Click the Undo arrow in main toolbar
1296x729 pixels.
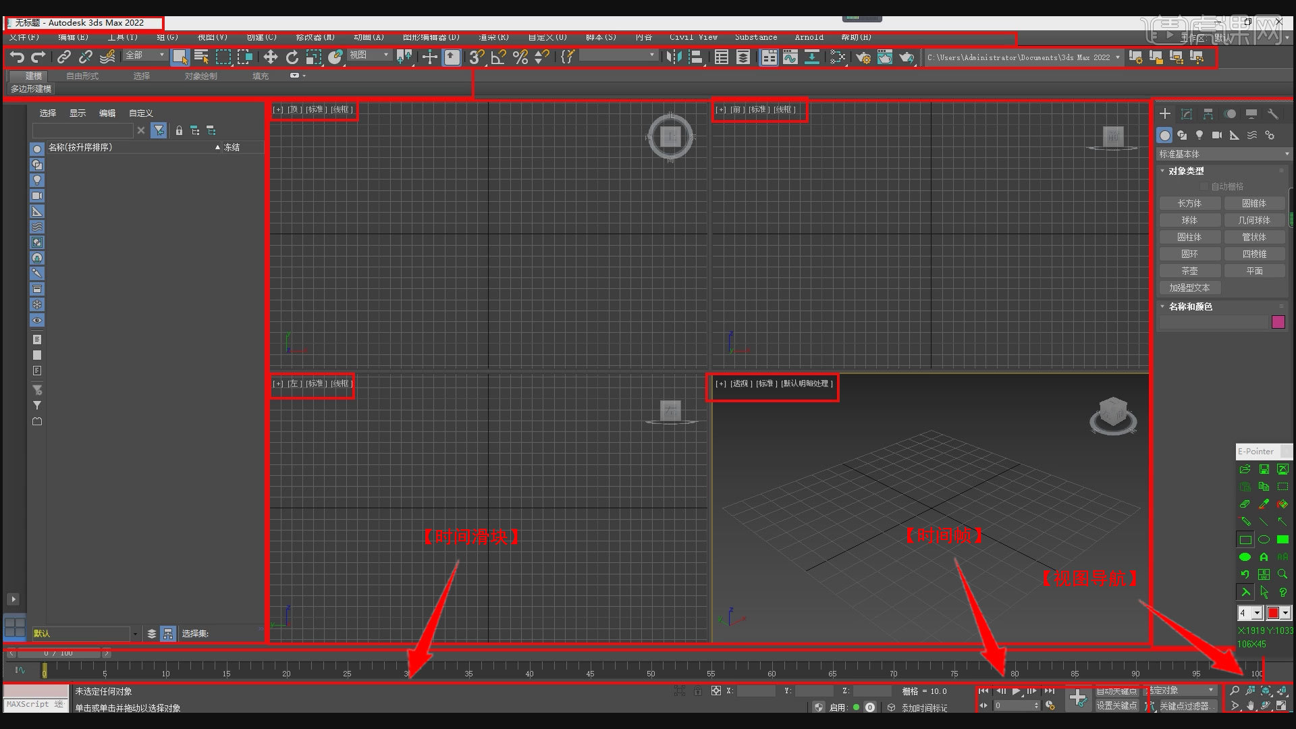point(17,57)
